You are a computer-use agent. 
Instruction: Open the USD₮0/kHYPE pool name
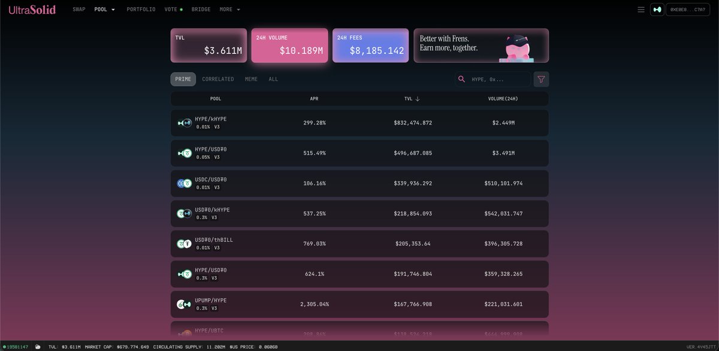(212, 210)
